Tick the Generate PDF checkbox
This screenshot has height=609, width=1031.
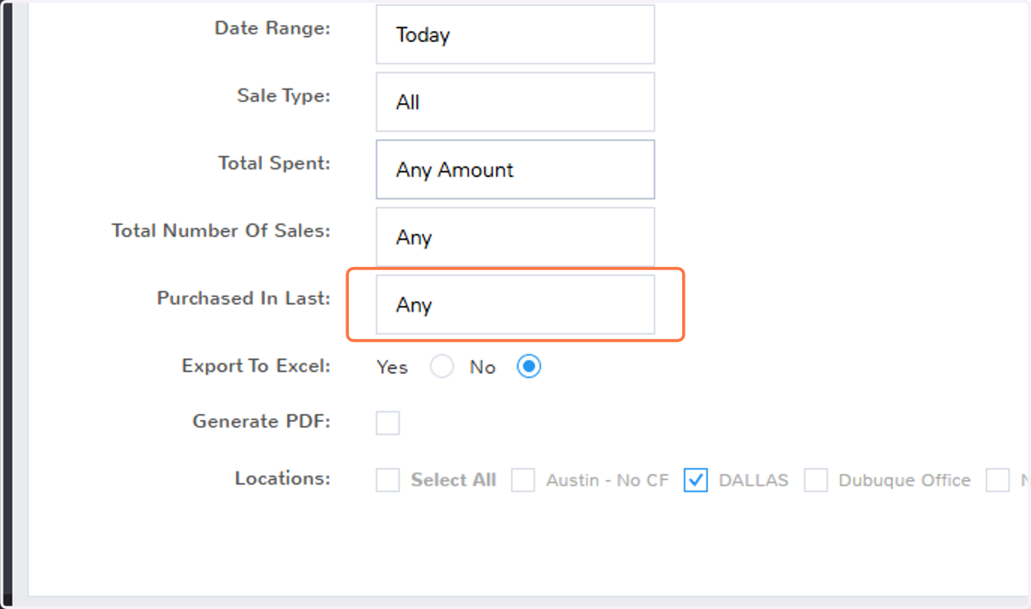pos(387,423)
